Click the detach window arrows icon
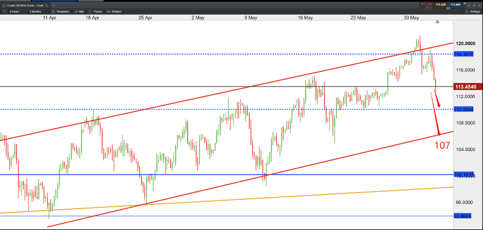The image size is (483, 230). pyautogui.click(x=469, y=6)
